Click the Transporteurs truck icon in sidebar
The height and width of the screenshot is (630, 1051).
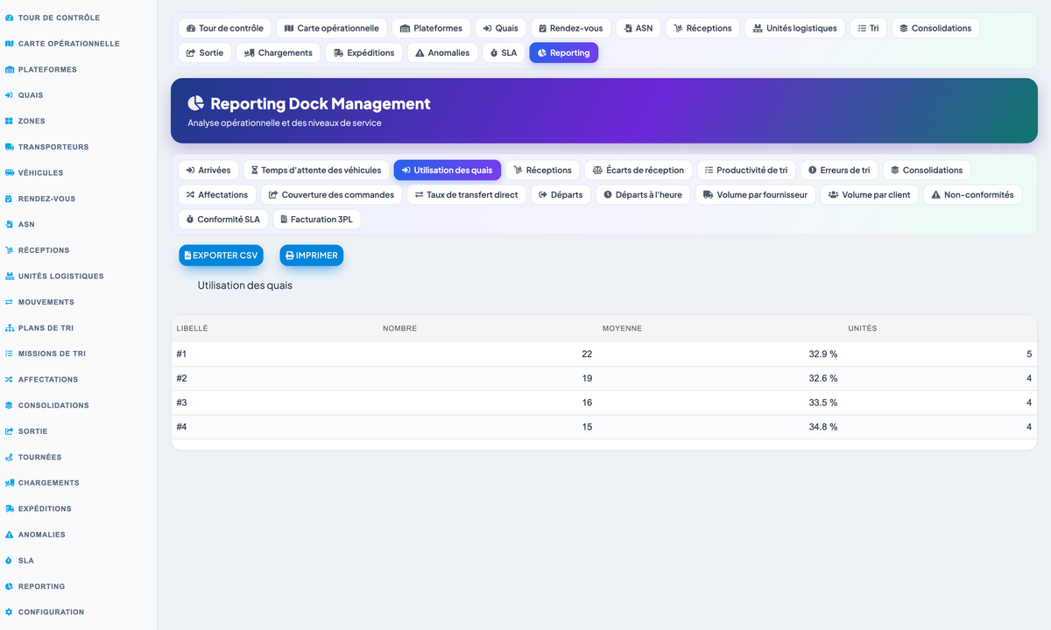(x=9, y=147)
